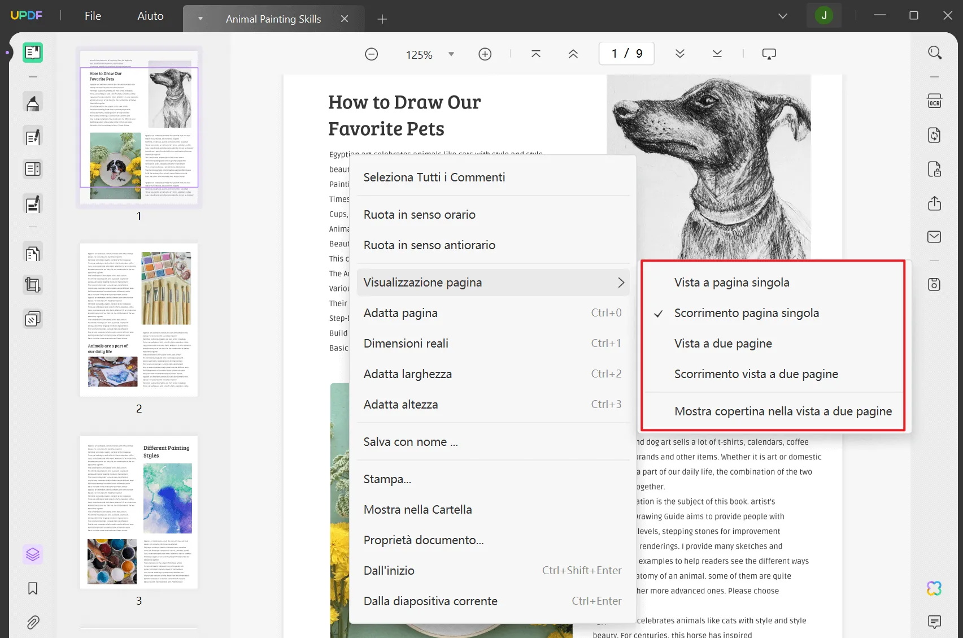The height and width of the screenshot is (638, 963).
Task: Open the Reader mode icon in left sidebar
Action: click(x=33, y=53)
